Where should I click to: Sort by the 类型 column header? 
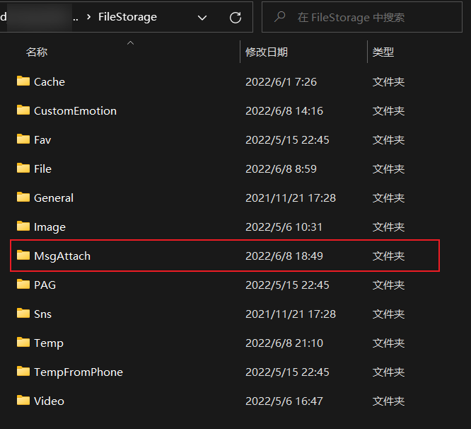pos(383,52)
